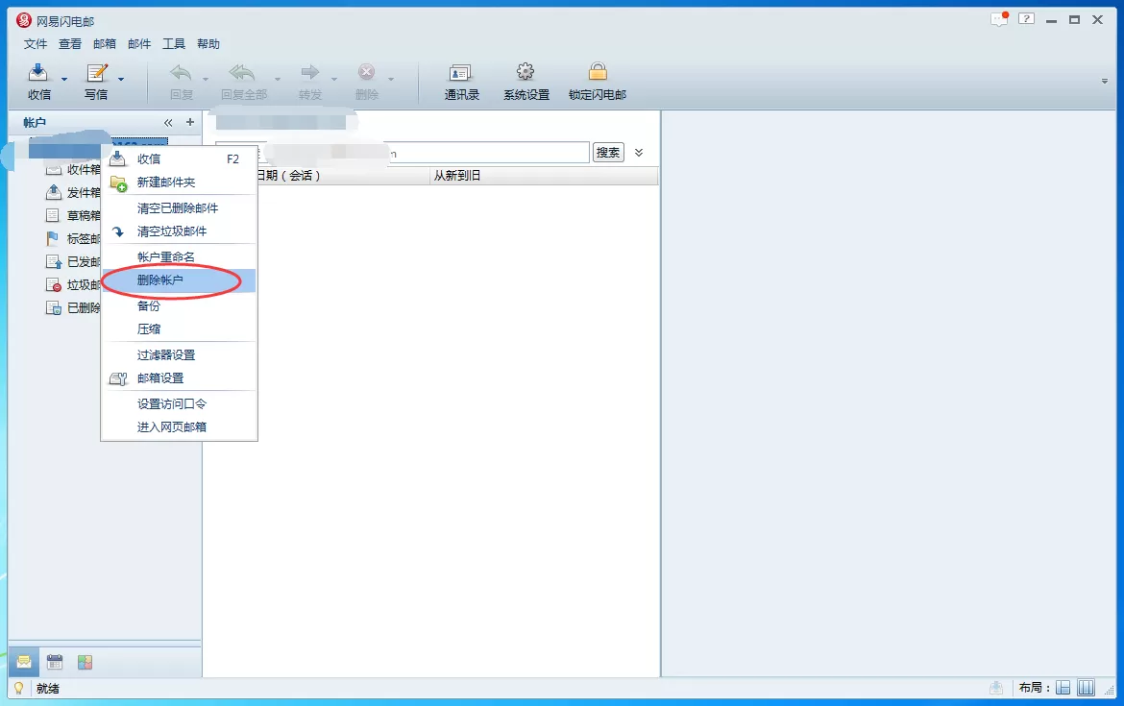Open the 写信 compose mail toolbar icon
This screenshot has height=706, width=1124.
97,72
